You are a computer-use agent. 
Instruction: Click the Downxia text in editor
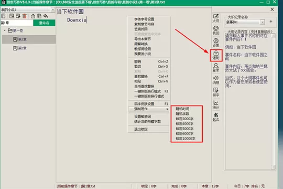[77, 20]
